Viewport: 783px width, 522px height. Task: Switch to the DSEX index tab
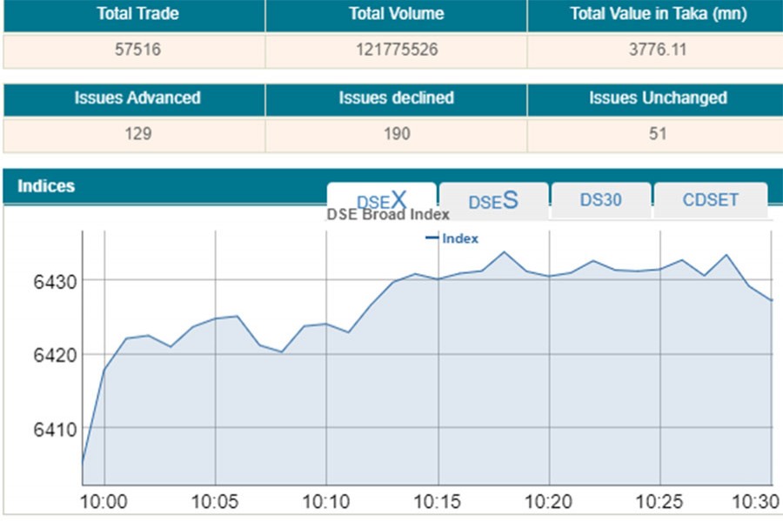tap(381, 200)
